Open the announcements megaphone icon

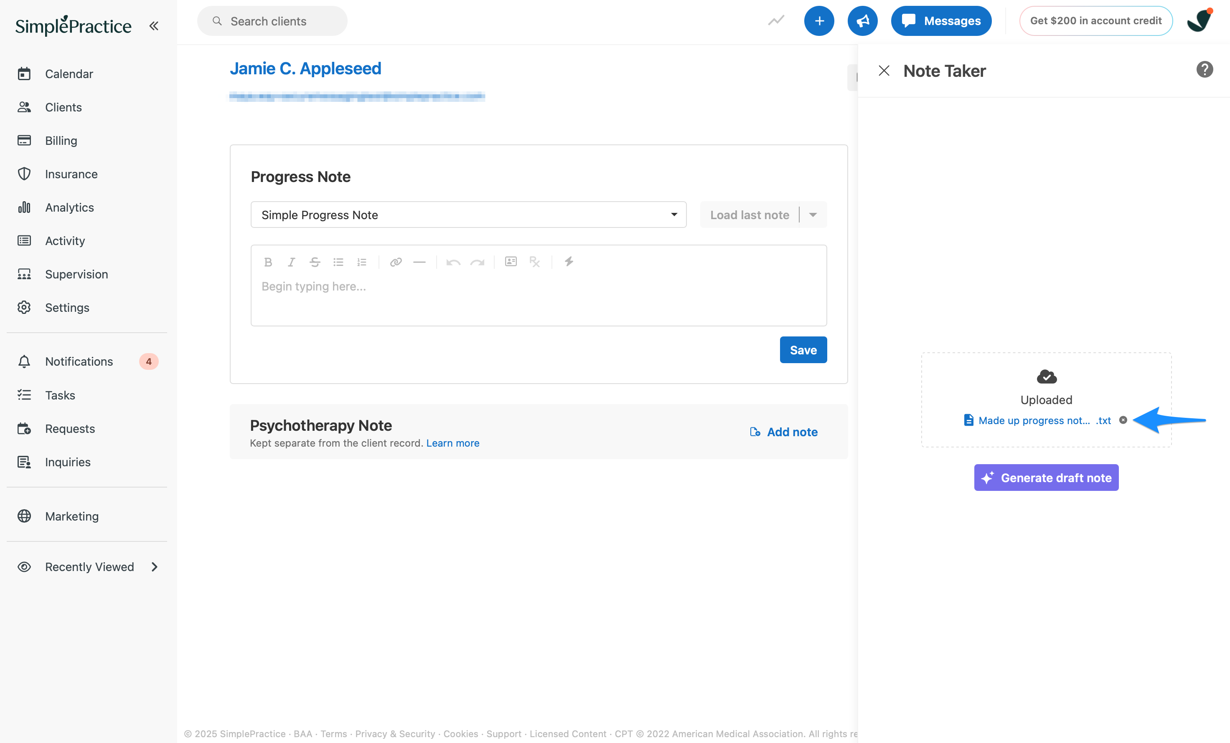tap(863, 20)
